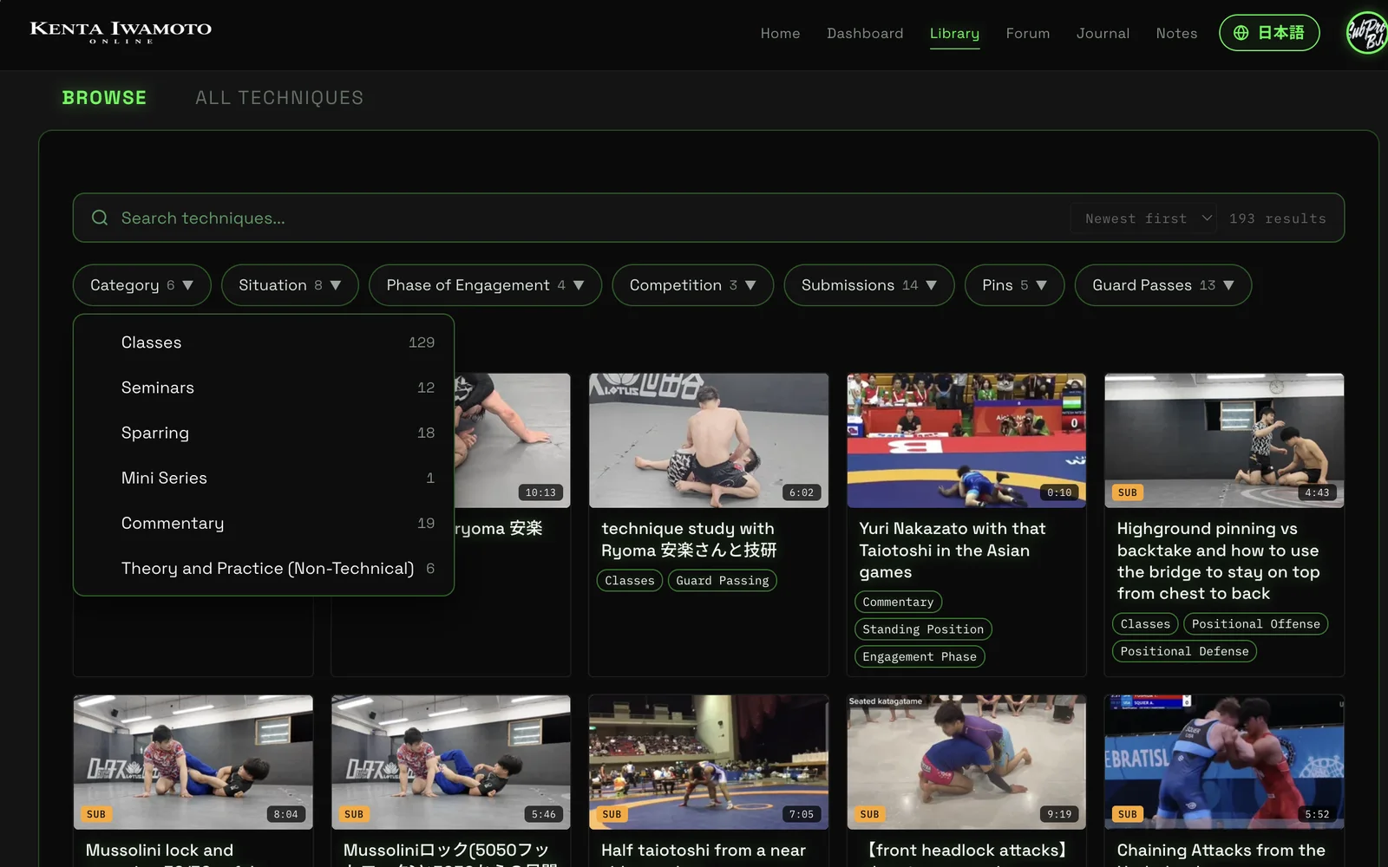Choose Commentary category option
Image resolution: width=1388 pixels, height=867 pixels.
264,523
